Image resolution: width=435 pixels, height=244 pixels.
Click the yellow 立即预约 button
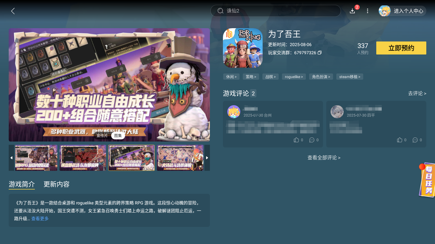coord(401,48)
